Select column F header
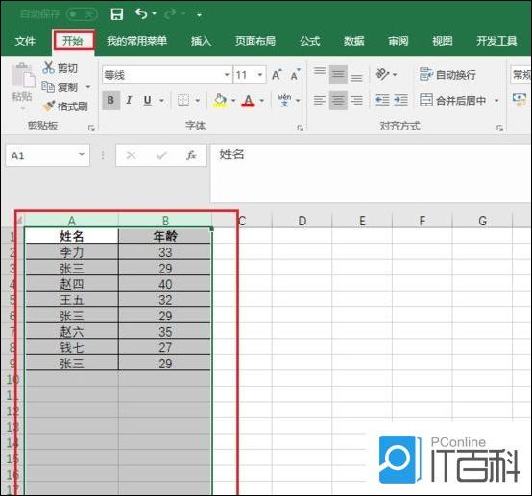Image resolution: width=532 pixels, height=496 pixels. pos(423,221)
